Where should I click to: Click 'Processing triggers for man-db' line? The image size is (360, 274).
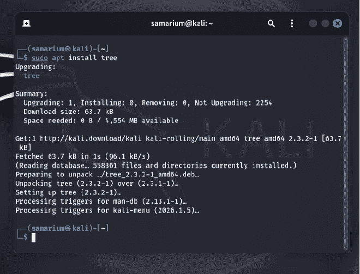(101, 202)
